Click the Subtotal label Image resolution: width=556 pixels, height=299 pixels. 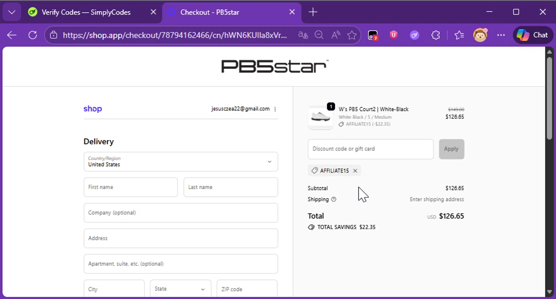click(x=318, y=188)
